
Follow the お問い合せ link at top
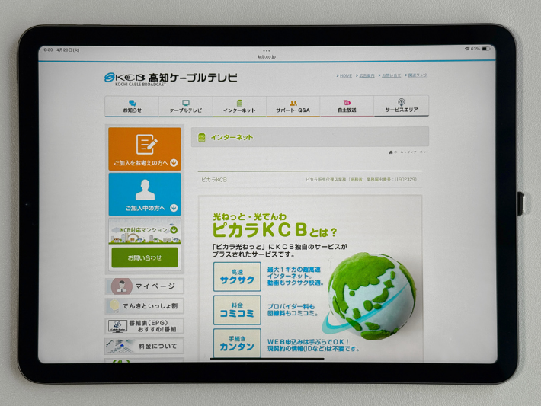click(x=391, y=75)
